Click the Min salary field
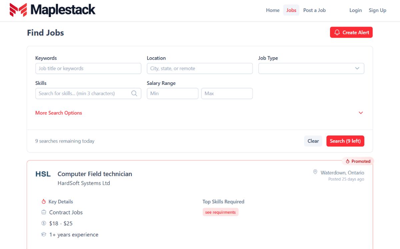 [x=173, y=94]
